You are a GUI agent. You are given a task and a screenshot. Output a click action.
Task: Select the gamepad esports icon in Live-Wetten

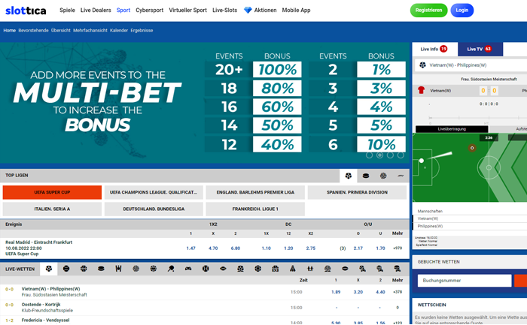tap(188, 269)
